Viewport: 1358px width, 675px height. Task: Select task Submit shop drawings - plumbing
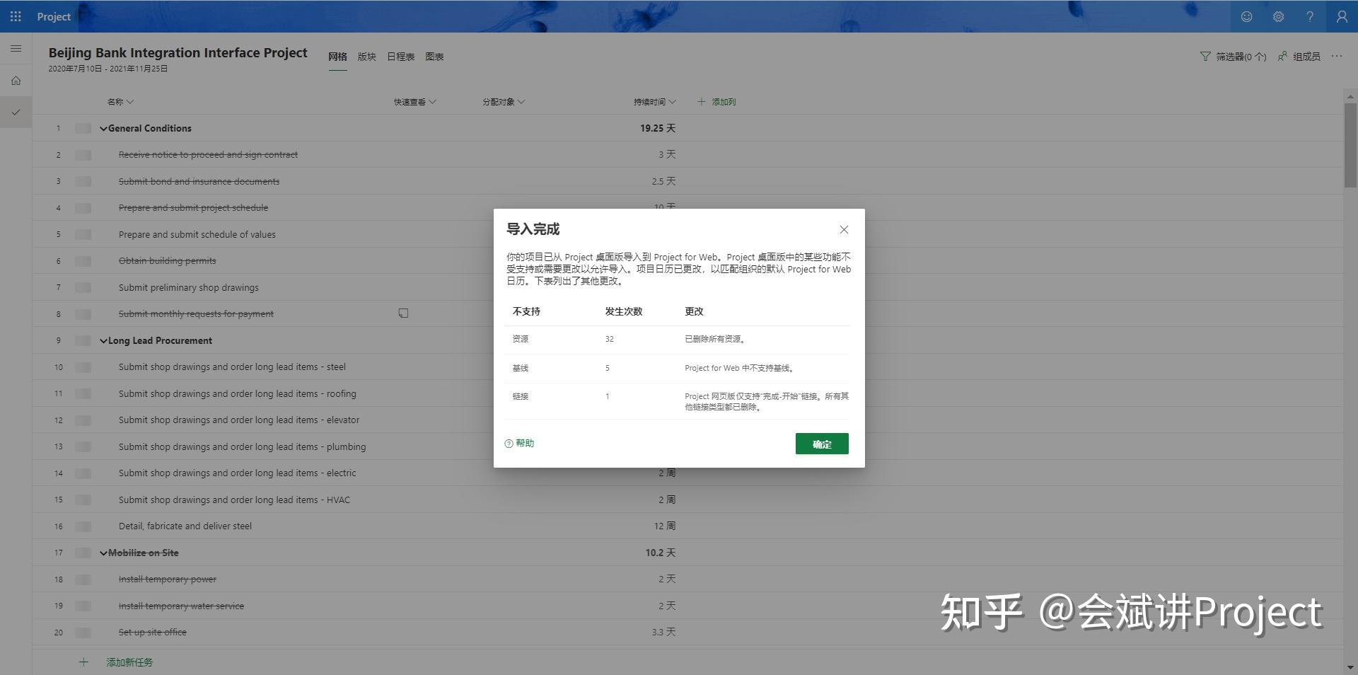point(243,446)
